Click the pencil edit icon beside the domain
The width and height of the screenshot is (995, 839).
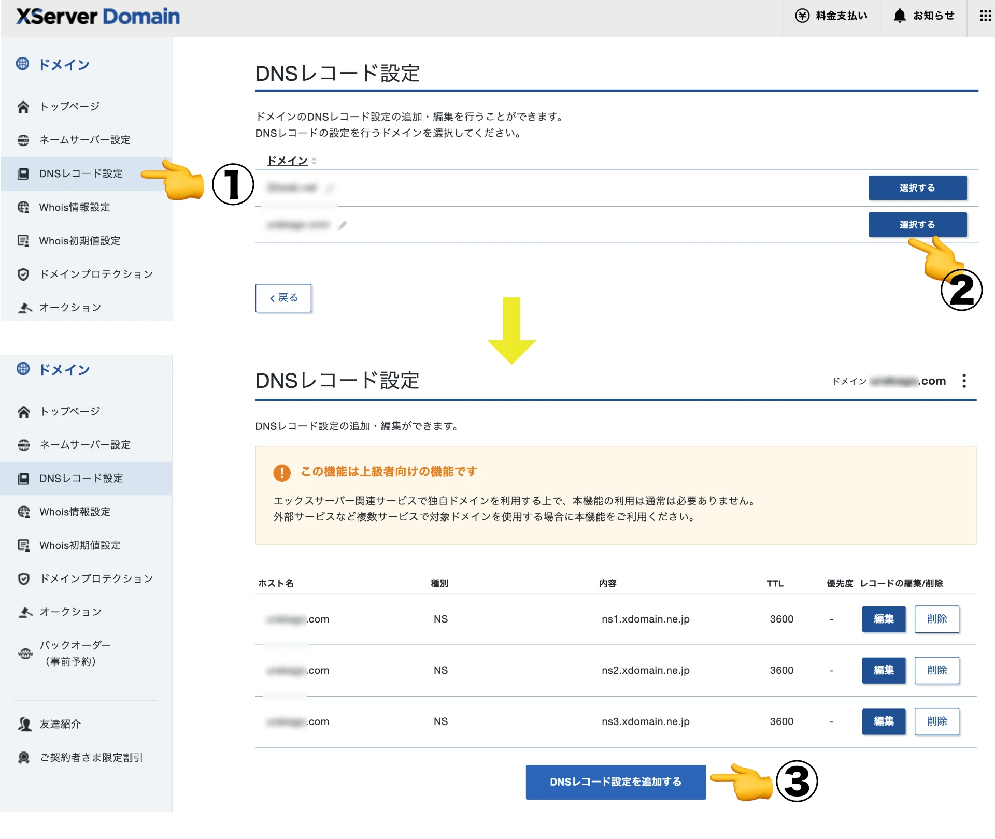[x=343, y=225]
